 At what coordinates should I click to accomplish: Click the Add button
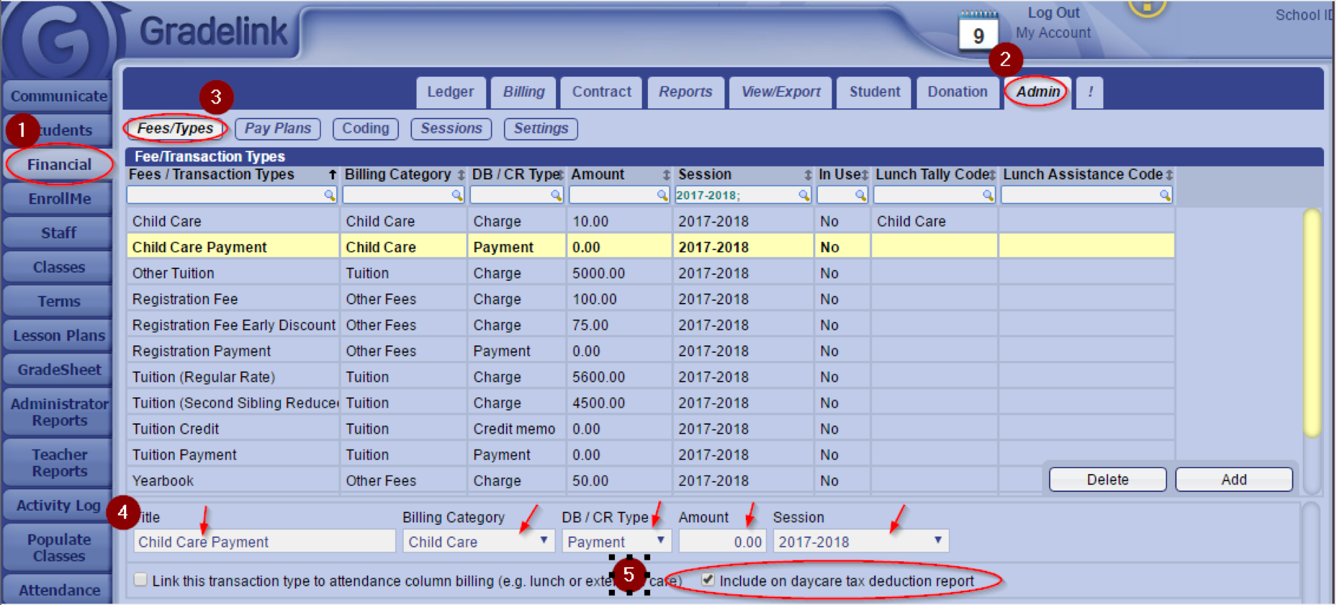pos(1233,480)
